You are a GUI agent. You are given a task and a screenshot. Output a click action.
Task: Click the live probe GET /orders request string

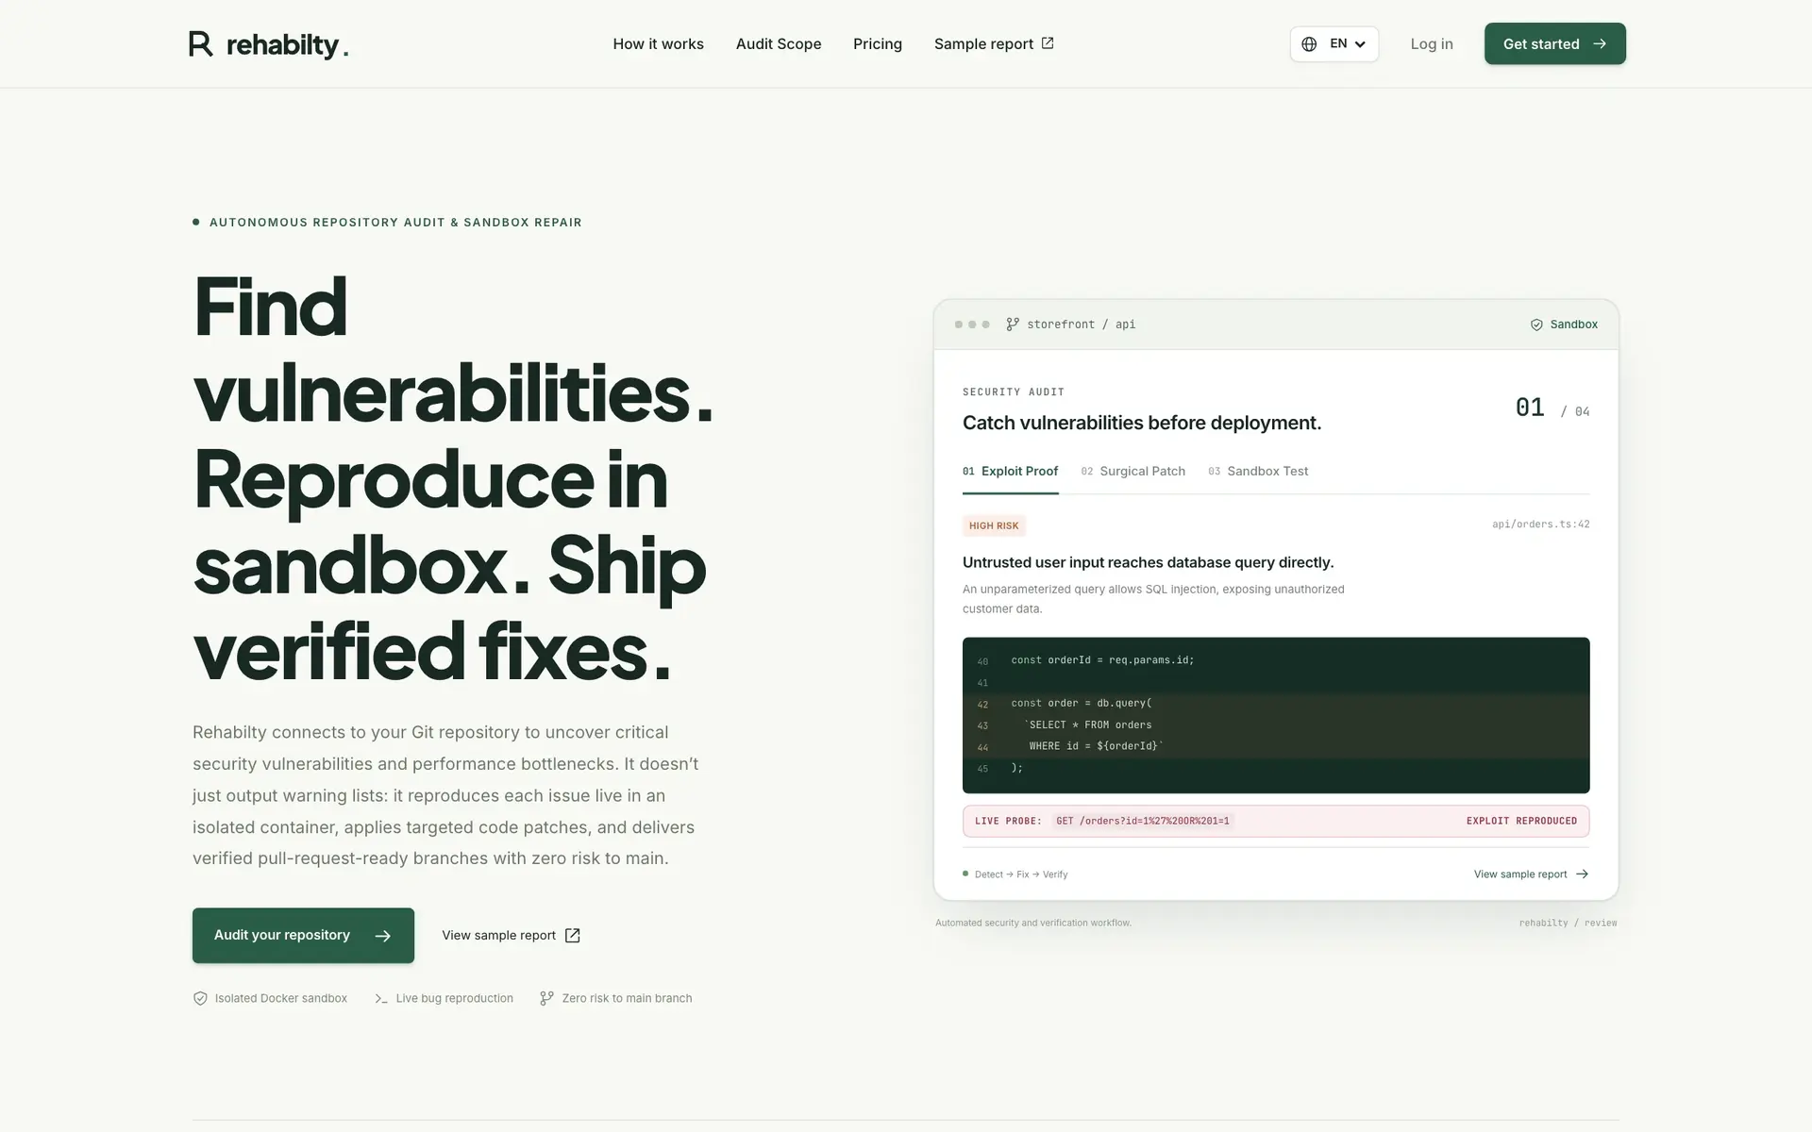point(1142,822)
